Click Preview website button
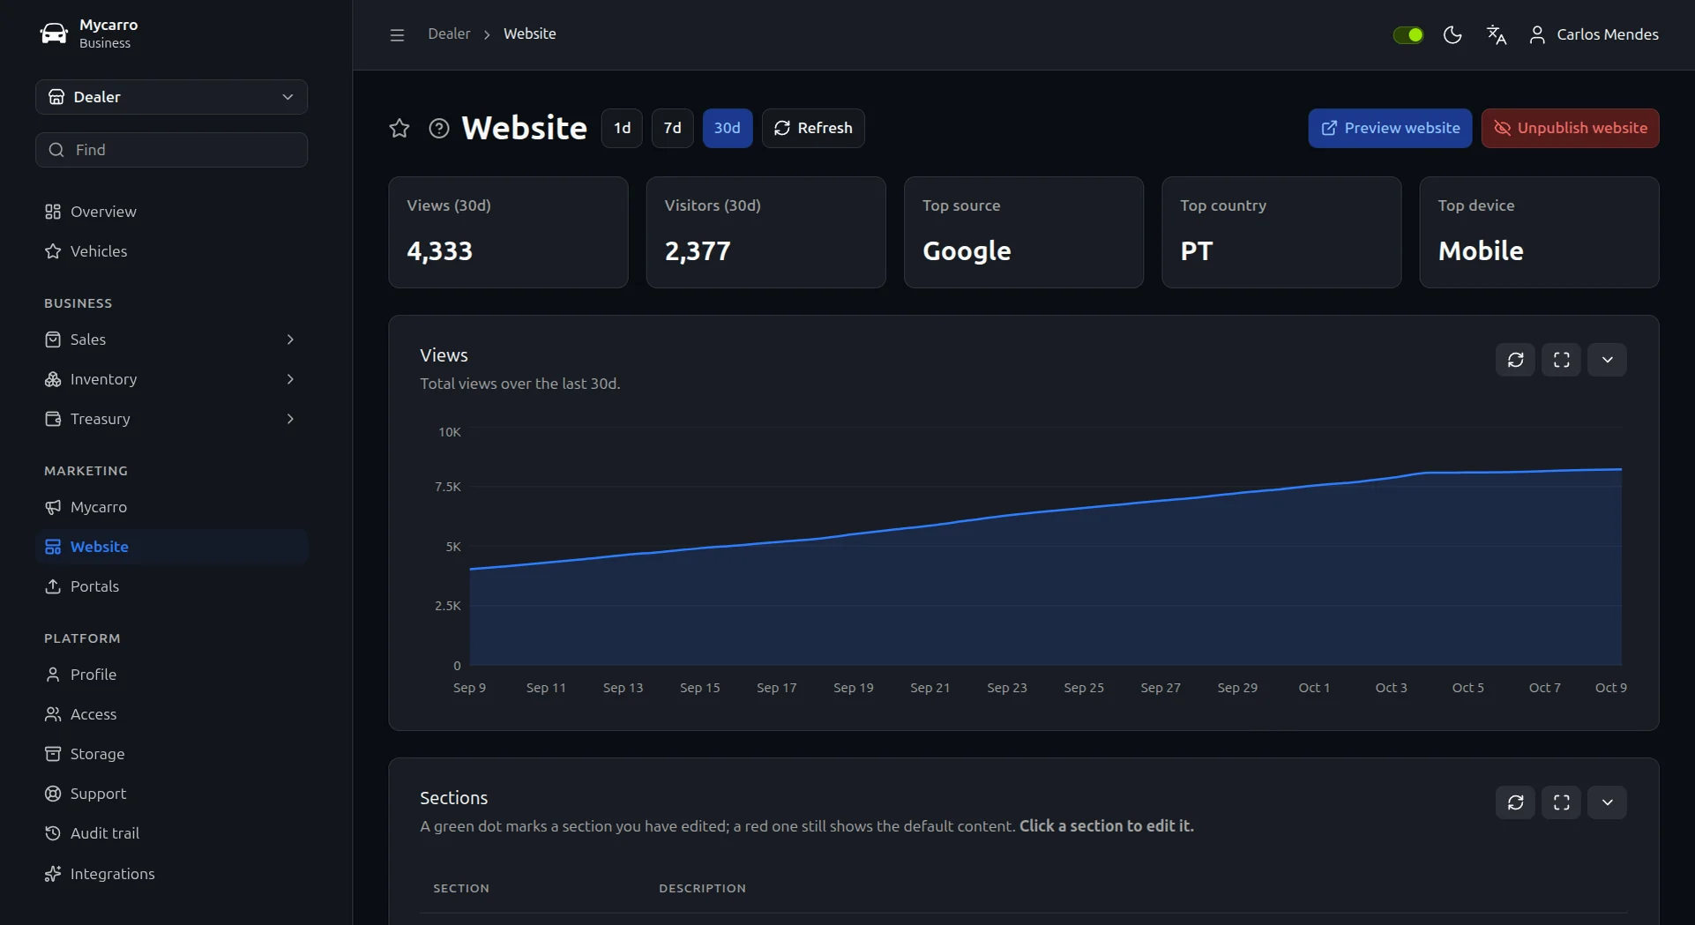 (x=1390, y=129)
